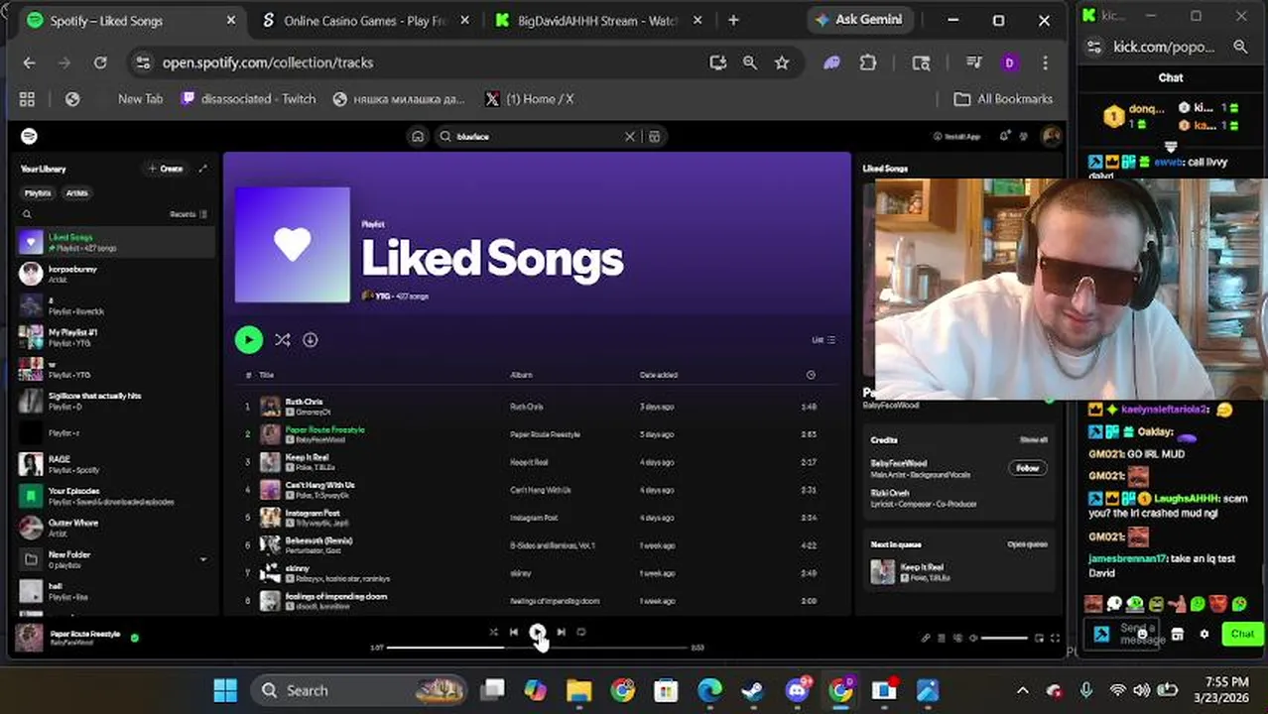Image resolution: width=1268 pixels, height=714 pixels.
Task: Bookmark this page with star icon
Action: (x=782, y=62)
